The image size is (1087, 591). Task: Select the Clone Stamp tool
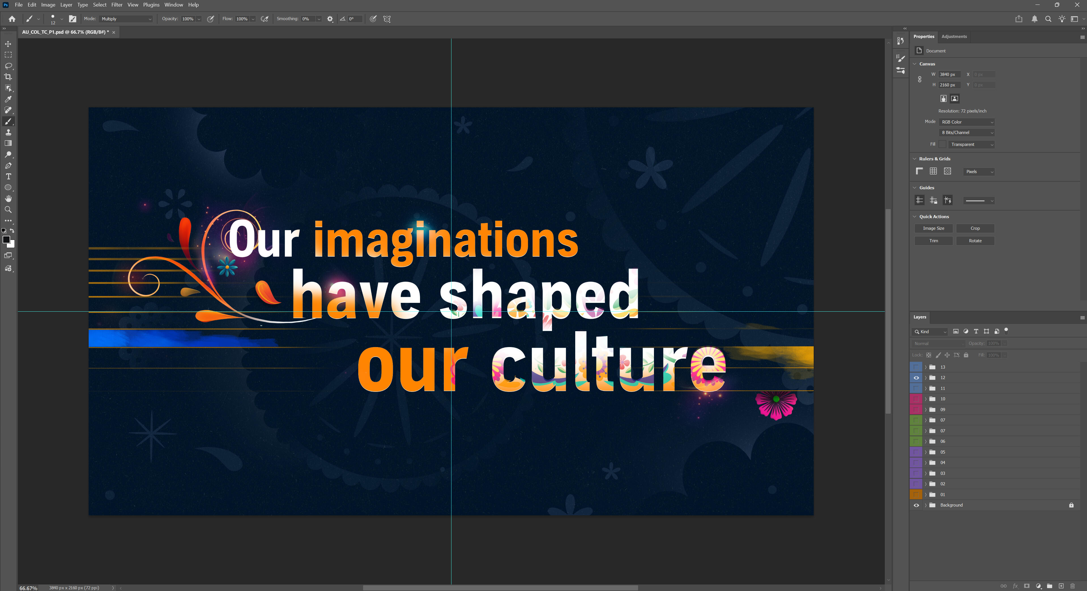(x=8, y=132)
